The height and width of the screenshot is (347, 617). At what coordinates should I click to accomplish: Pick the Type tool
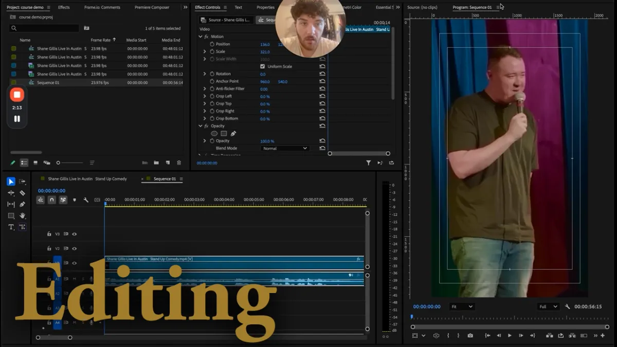[x=11, y=227]
